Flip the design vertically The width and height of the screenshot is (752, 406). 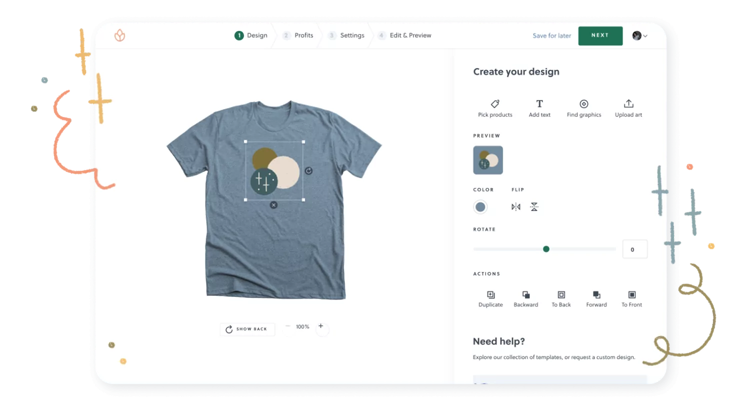click(534, 207)
